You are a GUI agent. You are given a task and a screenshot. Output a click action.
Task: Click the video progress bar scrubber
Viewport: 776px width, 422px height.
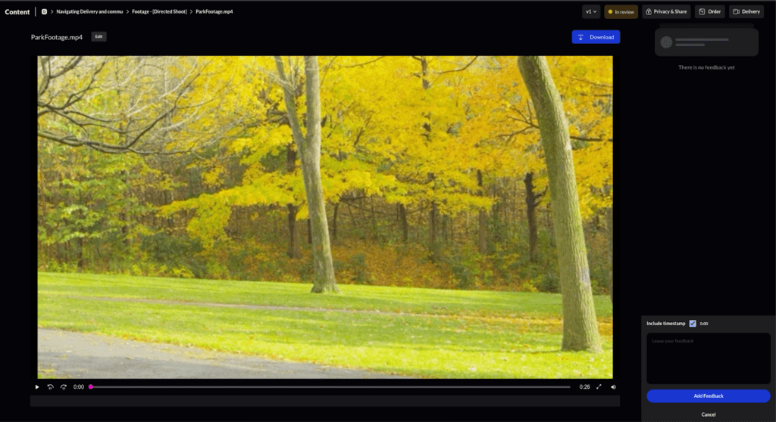91,386
